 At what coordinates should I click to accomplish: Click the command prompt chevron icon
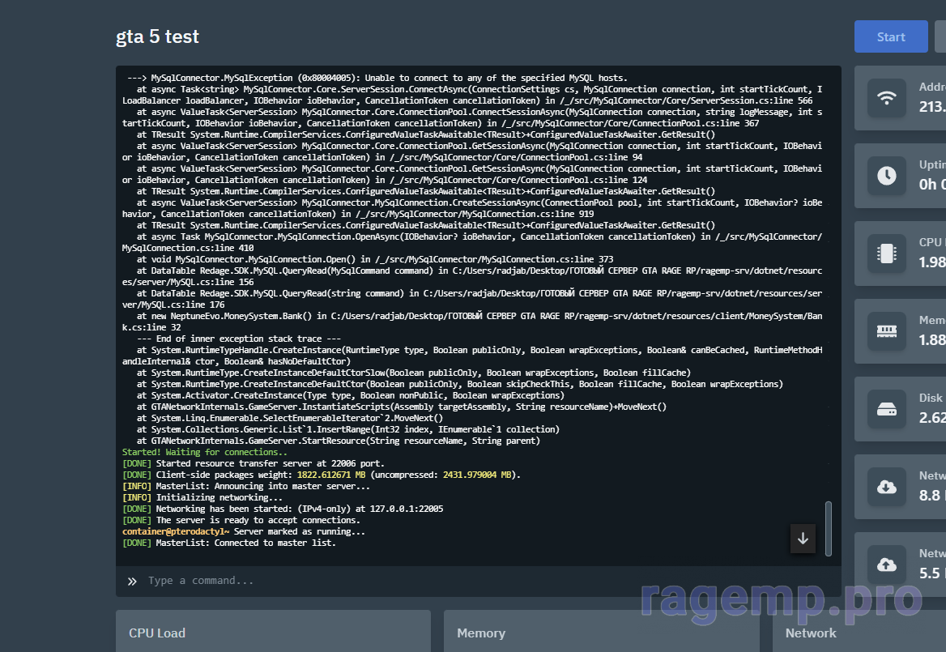pyautogui.click(x=132, y=582)
